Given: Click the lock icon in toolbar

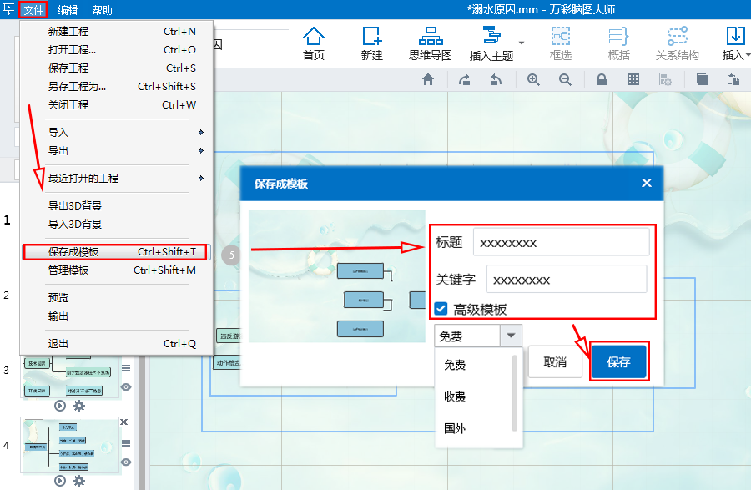Looking at the screenshot, I should click(601, 79).
